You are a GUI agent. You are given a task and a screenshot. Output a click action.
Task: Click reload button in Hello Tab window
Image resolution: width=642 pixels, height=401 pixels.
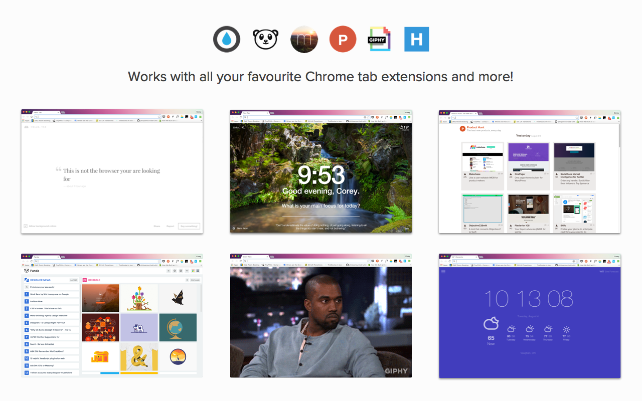point(31,117)
